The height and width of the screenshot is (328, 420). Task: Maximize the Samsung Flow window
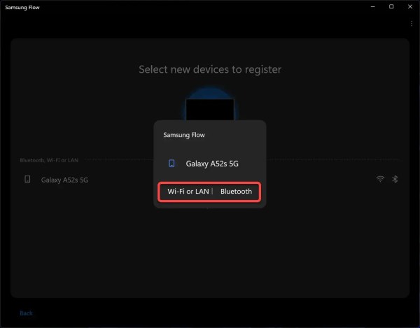[x=391, y=7]
